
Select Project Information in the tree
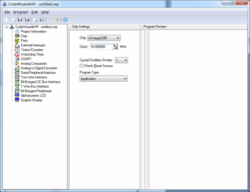point(33,31)
